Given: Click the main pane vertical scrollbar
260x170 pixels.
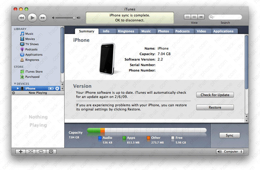Looking at the screenshot, I should tap(247, 62).
